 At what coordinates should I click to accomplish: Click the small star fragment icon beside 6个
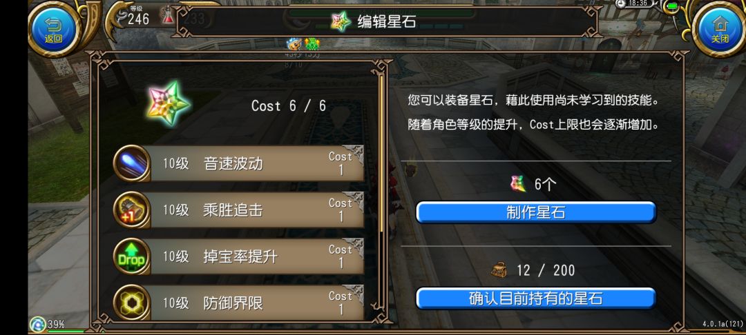coord(518,183)
